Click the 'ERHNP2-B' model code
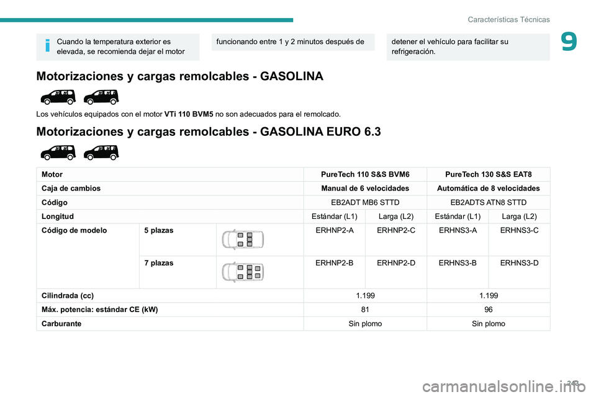 click(x=335, y=263)
